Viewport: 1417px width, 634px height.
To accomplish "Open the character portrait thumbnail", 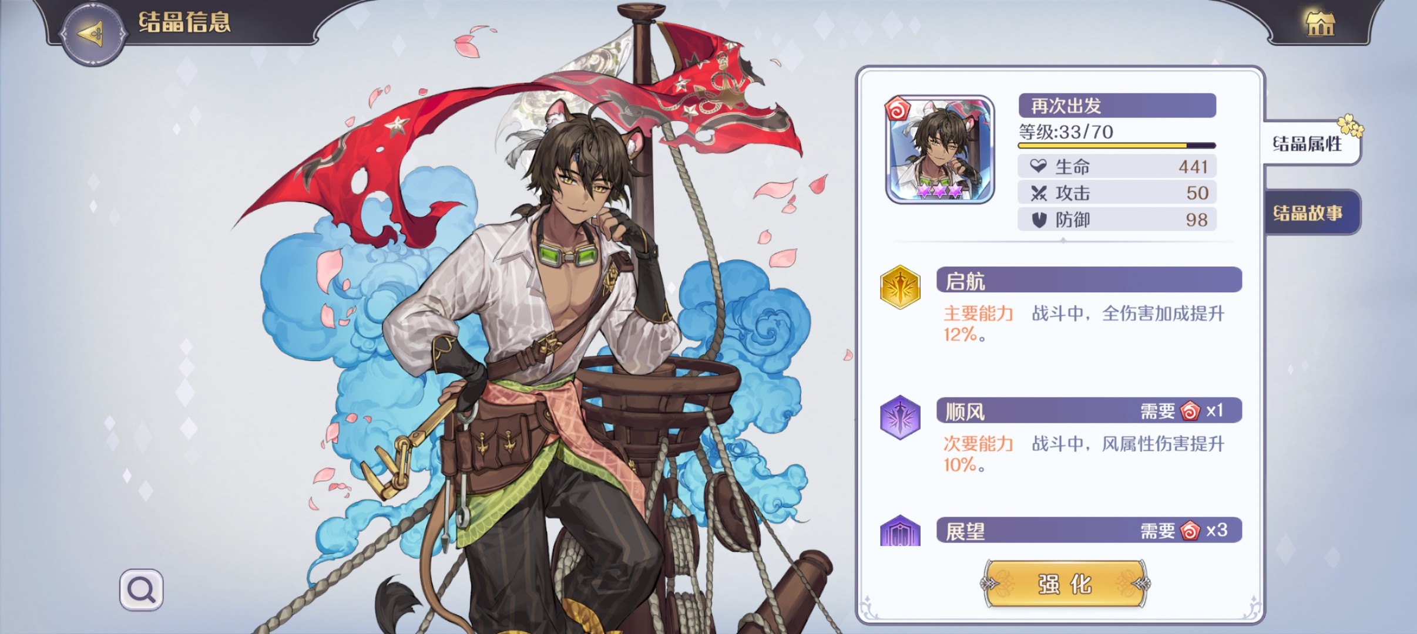I will point(939,150).
